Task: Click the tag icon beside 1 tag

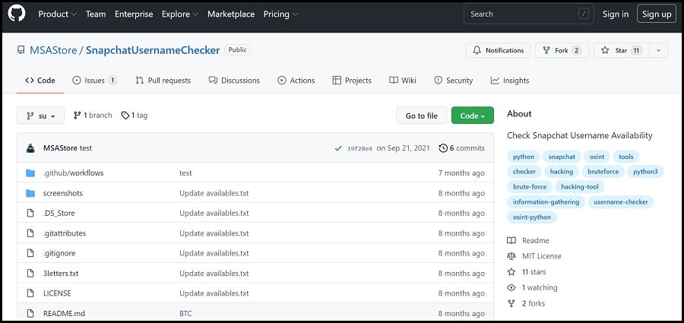Action: (x=125, y=116)
